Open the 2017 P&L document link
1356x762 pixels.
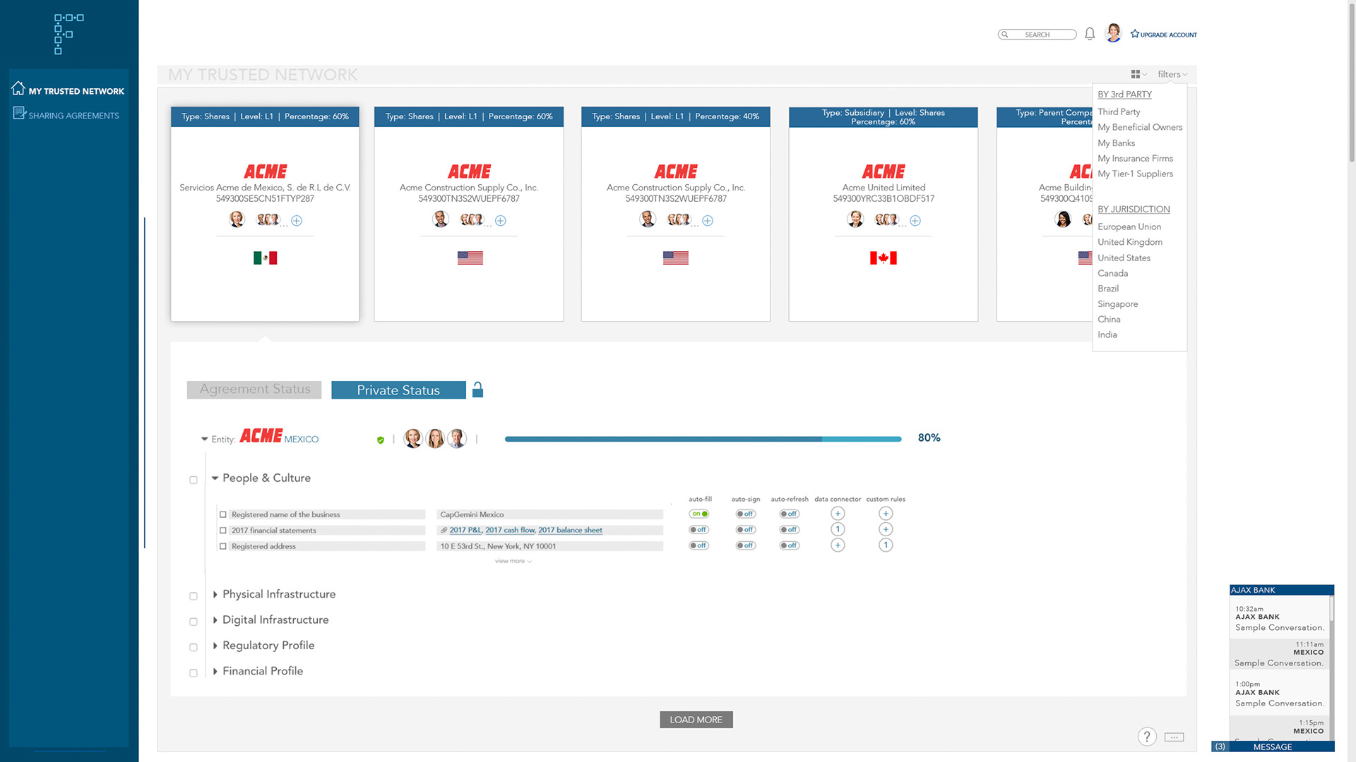coord(465,530)
